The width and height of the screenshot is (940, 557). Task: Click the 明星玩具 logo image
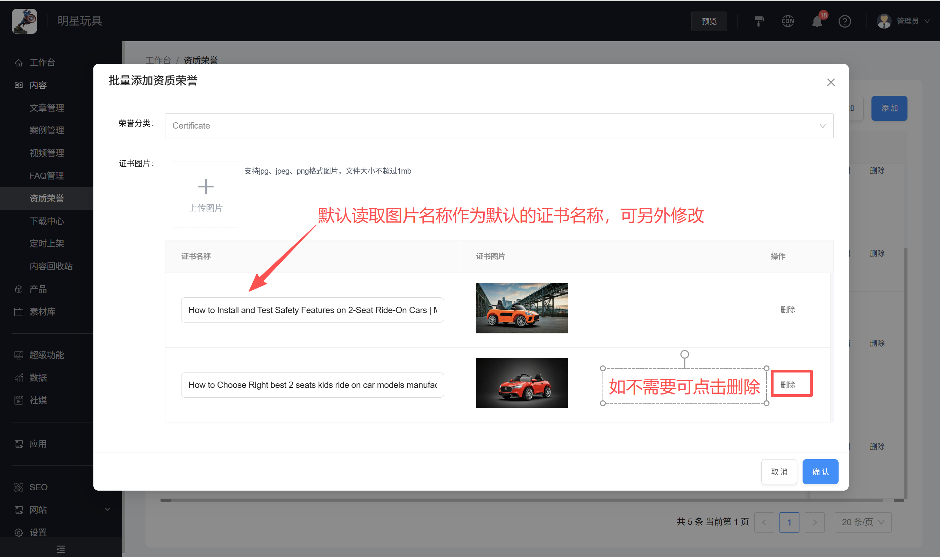(24, 21)
